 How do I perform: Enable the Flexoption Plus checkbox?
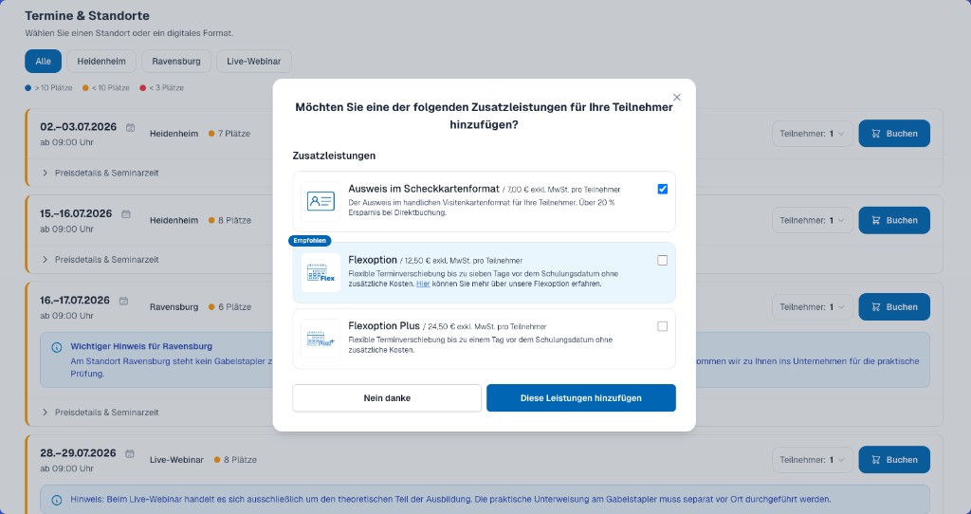(x=663, y=326)
